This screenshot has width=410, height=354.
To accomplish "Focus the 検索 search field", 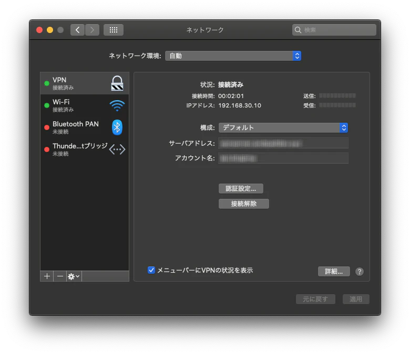I will (334, 30).
